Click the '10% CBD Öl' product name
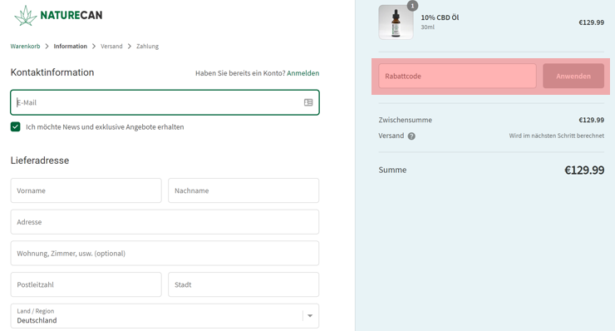The image size is (615, 331). click(x=440, y=17)
